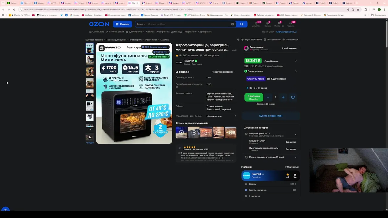Open the Каталог menu button
The height and width of the screenshot is (218, 388).
[x=122, y=24]
